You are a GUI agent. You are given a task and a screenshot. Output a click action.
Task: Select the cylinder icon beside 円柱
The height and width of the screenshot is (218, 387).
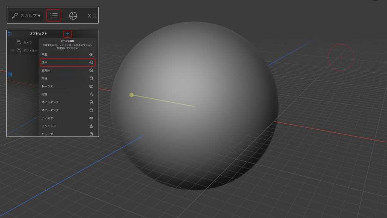click(91, 79)
